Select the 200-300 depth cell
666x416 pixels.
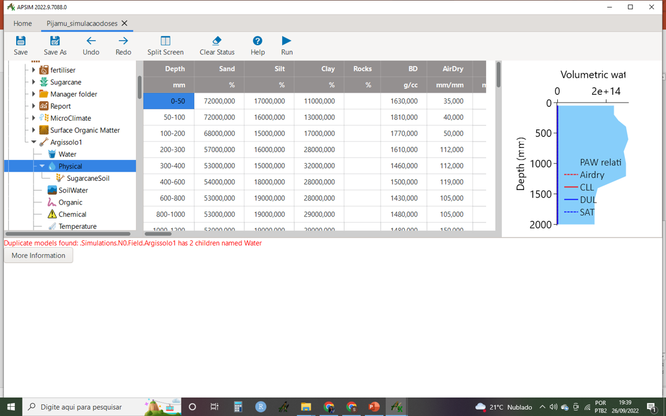tap(169, 150)
